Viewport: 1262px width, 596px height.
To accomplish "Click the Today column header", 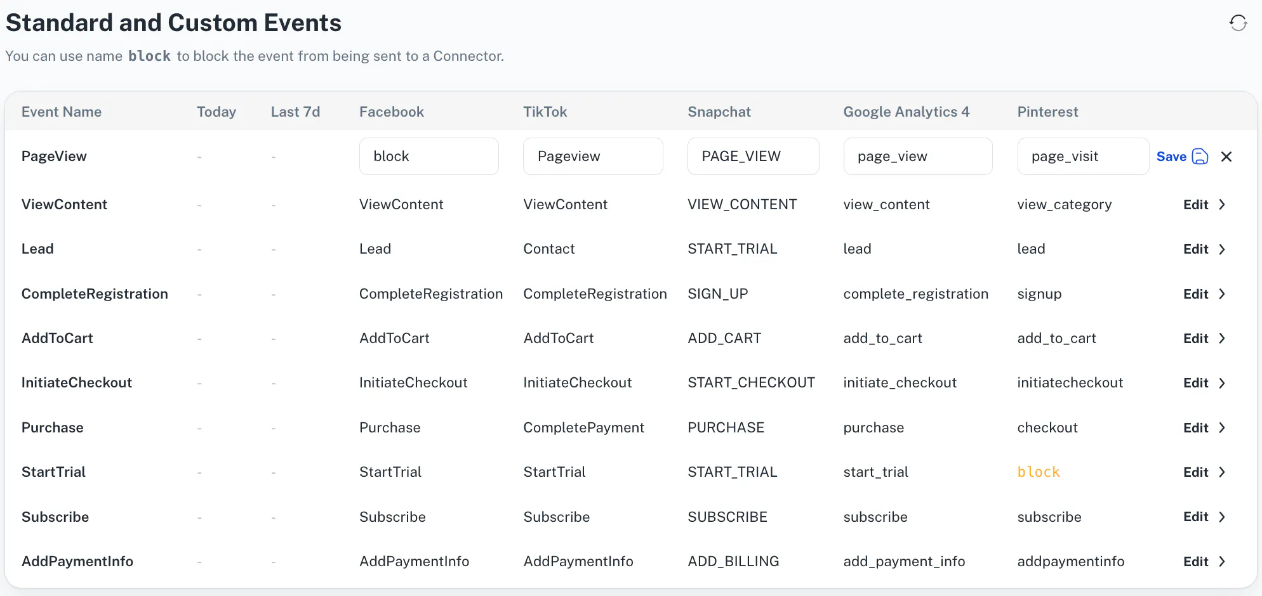I will point(216,112).
